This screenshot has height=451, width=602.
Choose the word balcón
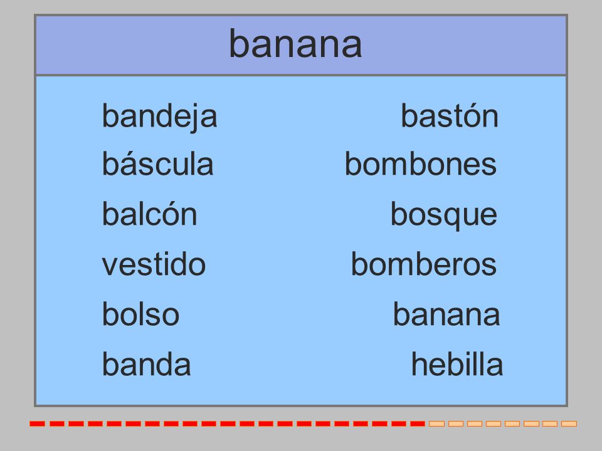(x=149, y=214)
